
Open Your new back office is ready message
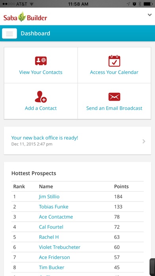pos(45,138)
